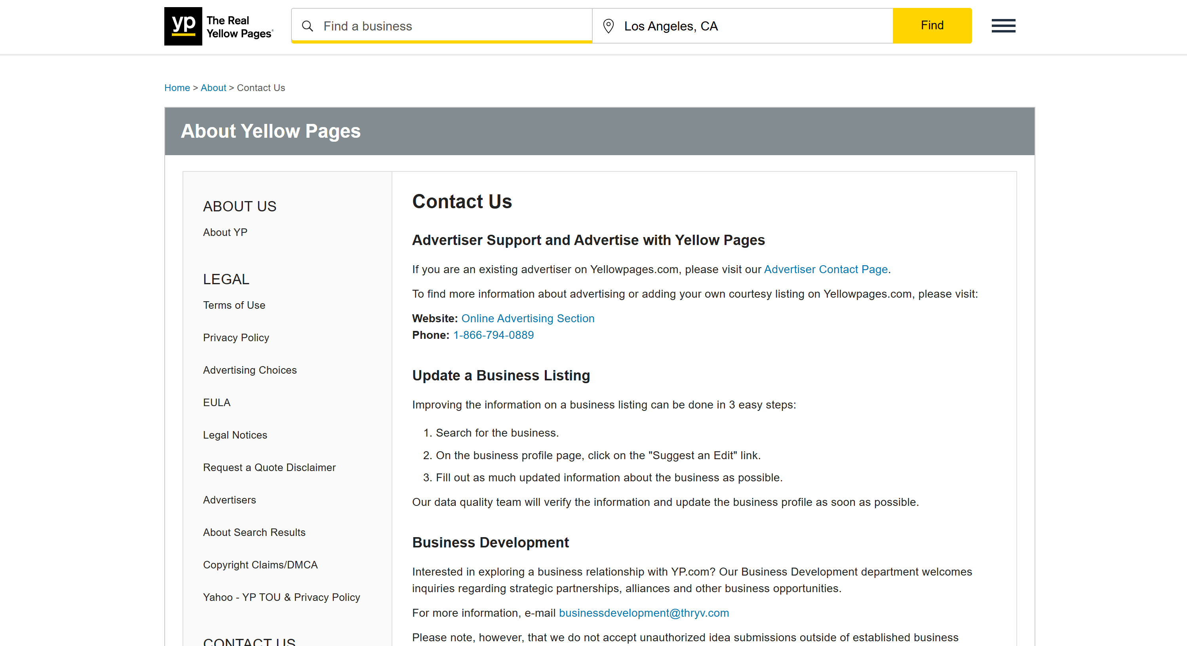The image size is (1187, 646).
Task: Click the YP Real Yellow Pages logo
Action: click(x=219, y=26)
